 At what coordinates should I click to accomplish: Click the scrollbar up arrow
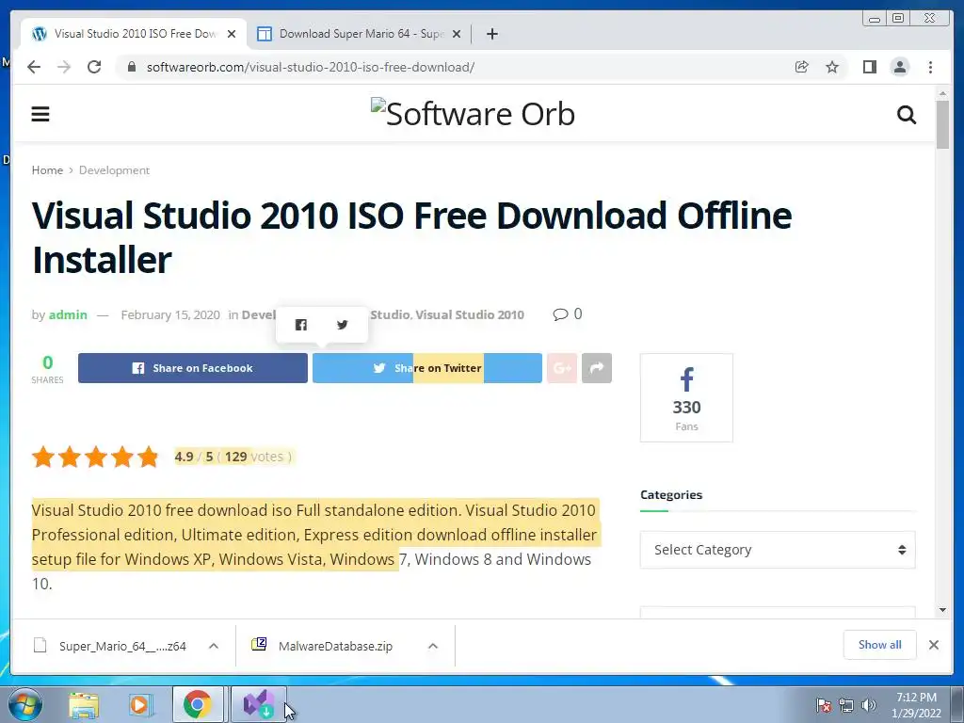942,93
